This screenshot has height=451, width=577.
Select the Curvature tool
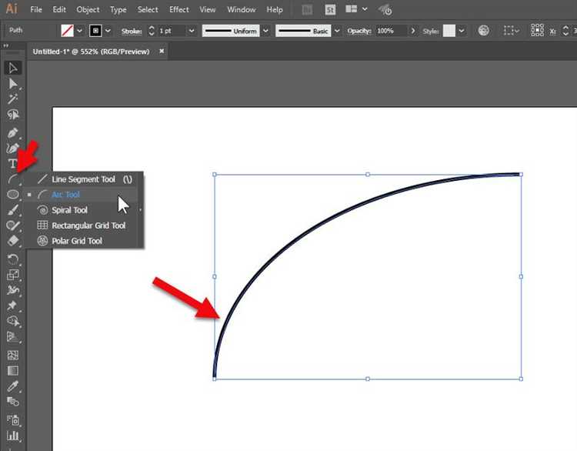point(13,148)
